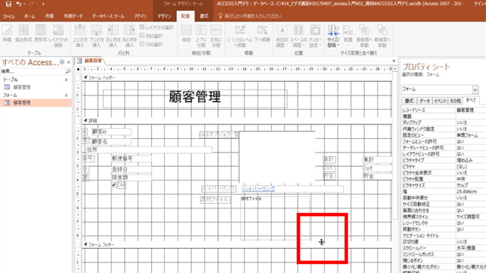The image size is (486, 273).
Task: Click 上に行を挿入 insert row above
Action: click(x=80, y=36)
